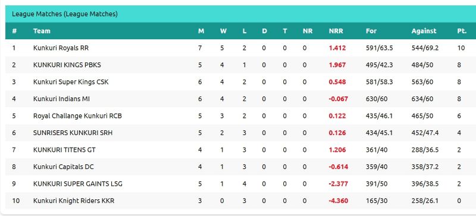Image resolution: width=476 pixels, height=216 pixels.
Task: Click the W column header
Action: 223,31
